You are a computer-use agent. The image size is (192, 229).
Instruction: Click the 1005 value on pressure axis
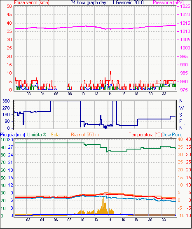[x=185, y=40]
